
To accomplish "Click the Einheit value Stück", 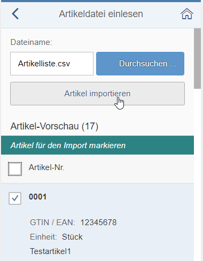I will 72,237.
